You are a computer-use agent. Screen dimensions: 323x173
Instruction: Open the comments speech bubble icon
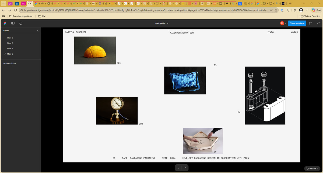click(x=21, y=23)
